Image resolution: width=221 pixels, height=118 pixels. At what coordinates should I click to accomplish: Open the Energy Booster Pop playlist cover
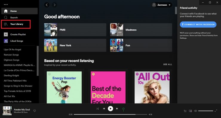pyautogui.click(x=64, y=87)
